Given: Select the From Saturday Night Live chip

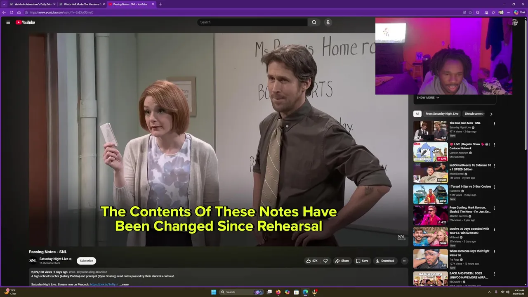Looking at the screenshot, I should point(442,114).
